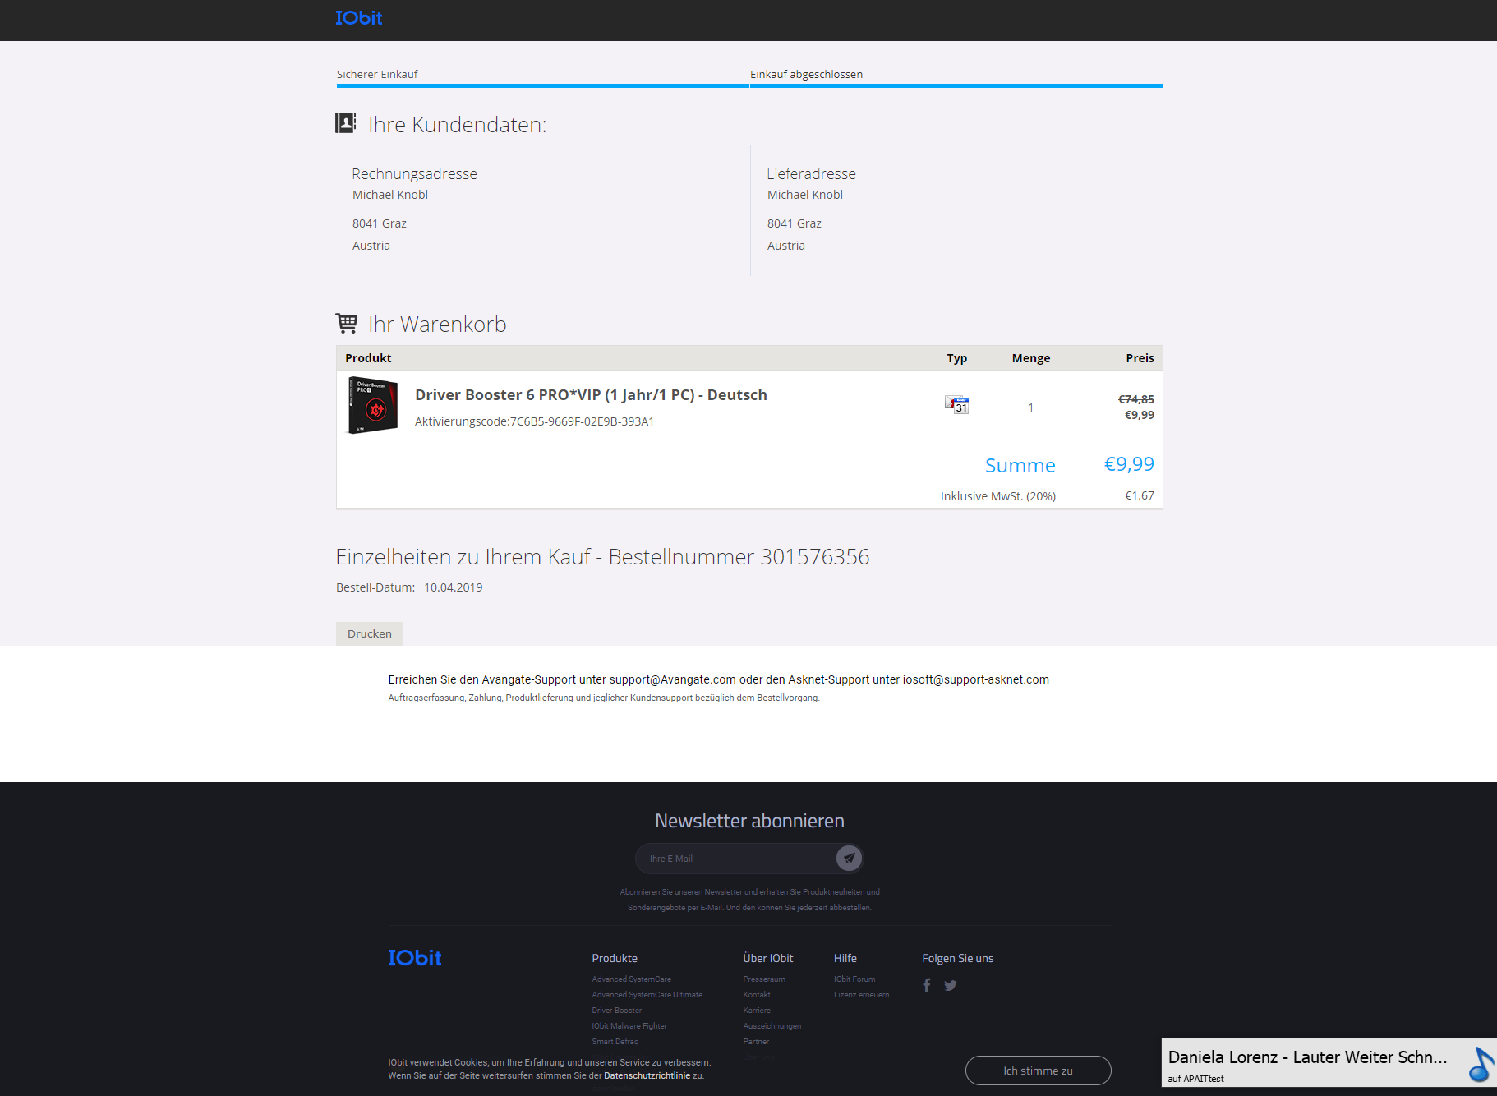Submit newsletter with paper-plane icon
The image size is (1497, 1096).
[x=849, y=859]
